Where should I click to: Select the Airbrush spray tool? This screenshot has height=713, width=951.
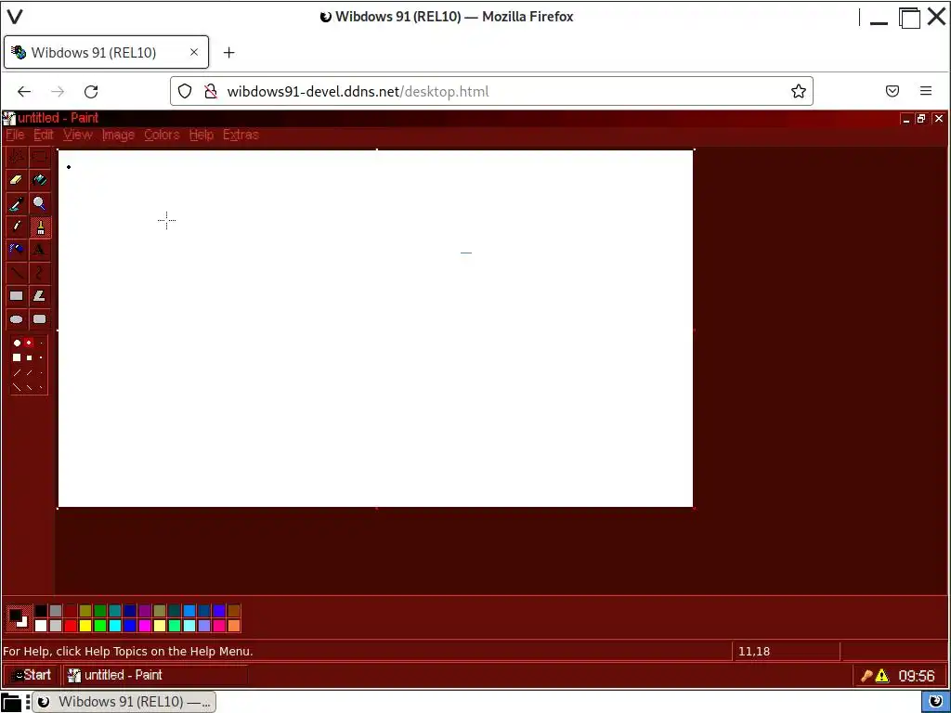click(17, 250)
